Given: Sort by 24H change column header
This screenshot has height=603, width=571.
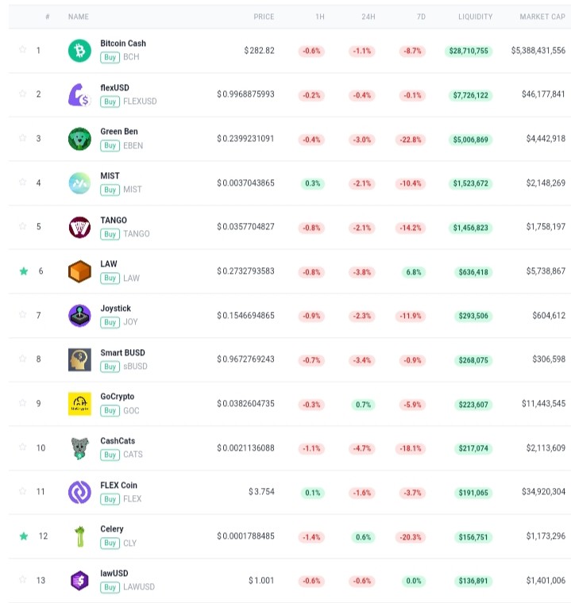Looking at the screenshot, I should coord(368,17).
